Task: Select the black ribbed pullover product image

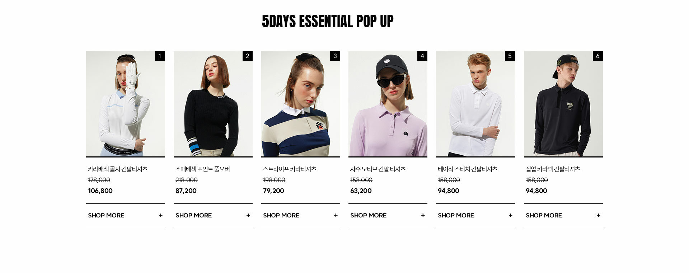Action: pyautogui.click(x=213, y=104)
